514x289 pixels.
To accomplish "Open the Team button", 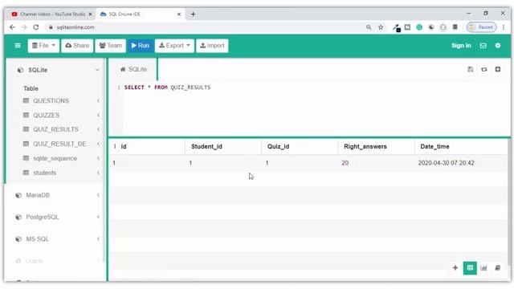I will 111,46.
